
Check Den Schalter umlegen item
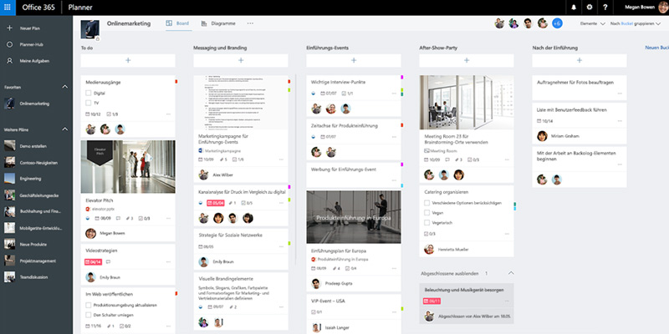89,315
